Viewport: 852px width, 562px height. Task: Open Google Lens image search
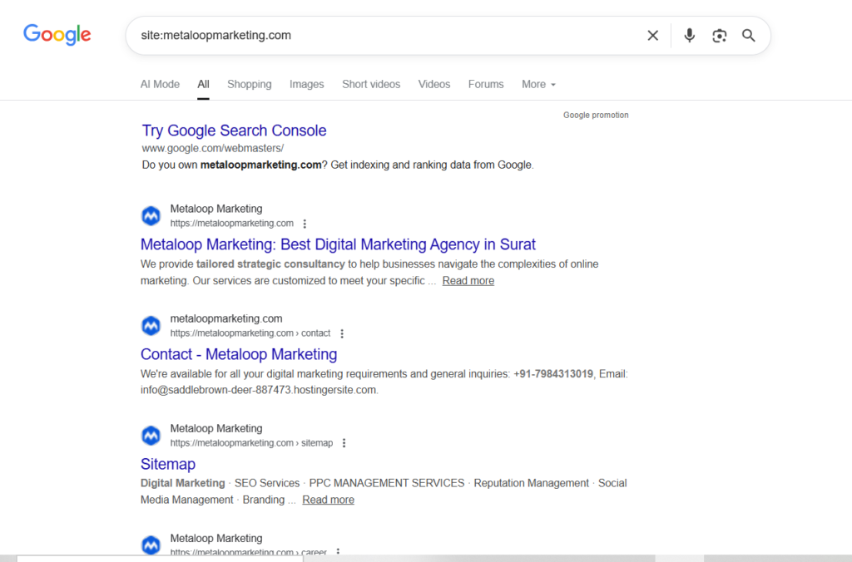coord(719,36)
